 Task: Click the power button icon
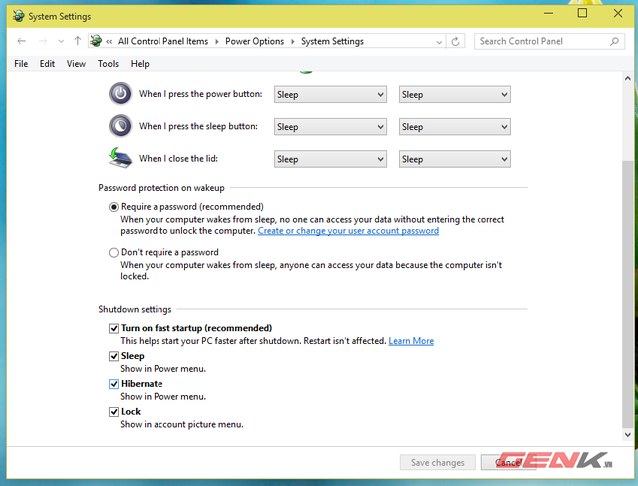120,94
